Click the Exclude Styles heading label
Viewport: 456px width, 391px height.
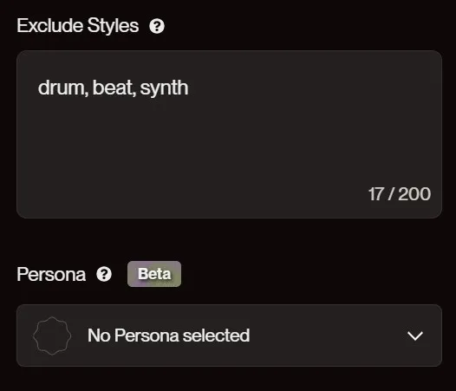tap(78, 26)
